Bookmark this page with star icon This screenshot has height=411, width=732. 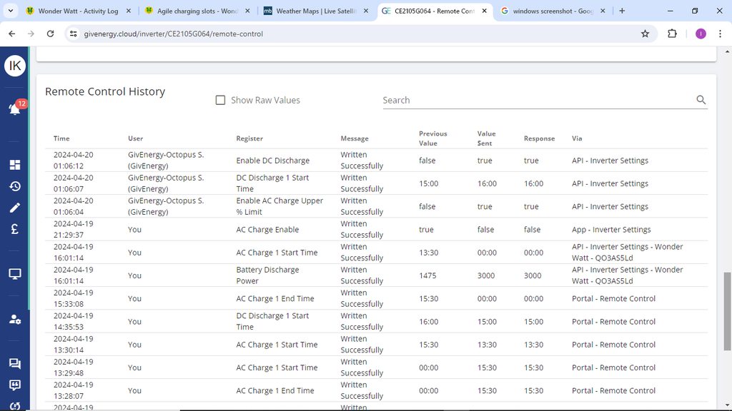(x=645, y=34)
